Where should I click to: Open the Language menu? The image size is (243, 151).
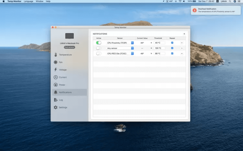click(x=29, y=1)
